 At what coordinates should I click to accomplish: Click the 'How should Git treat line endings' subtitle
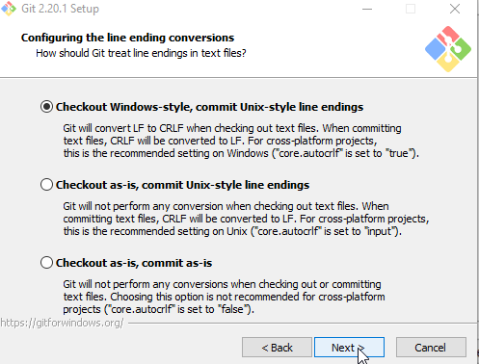point(141,53)
